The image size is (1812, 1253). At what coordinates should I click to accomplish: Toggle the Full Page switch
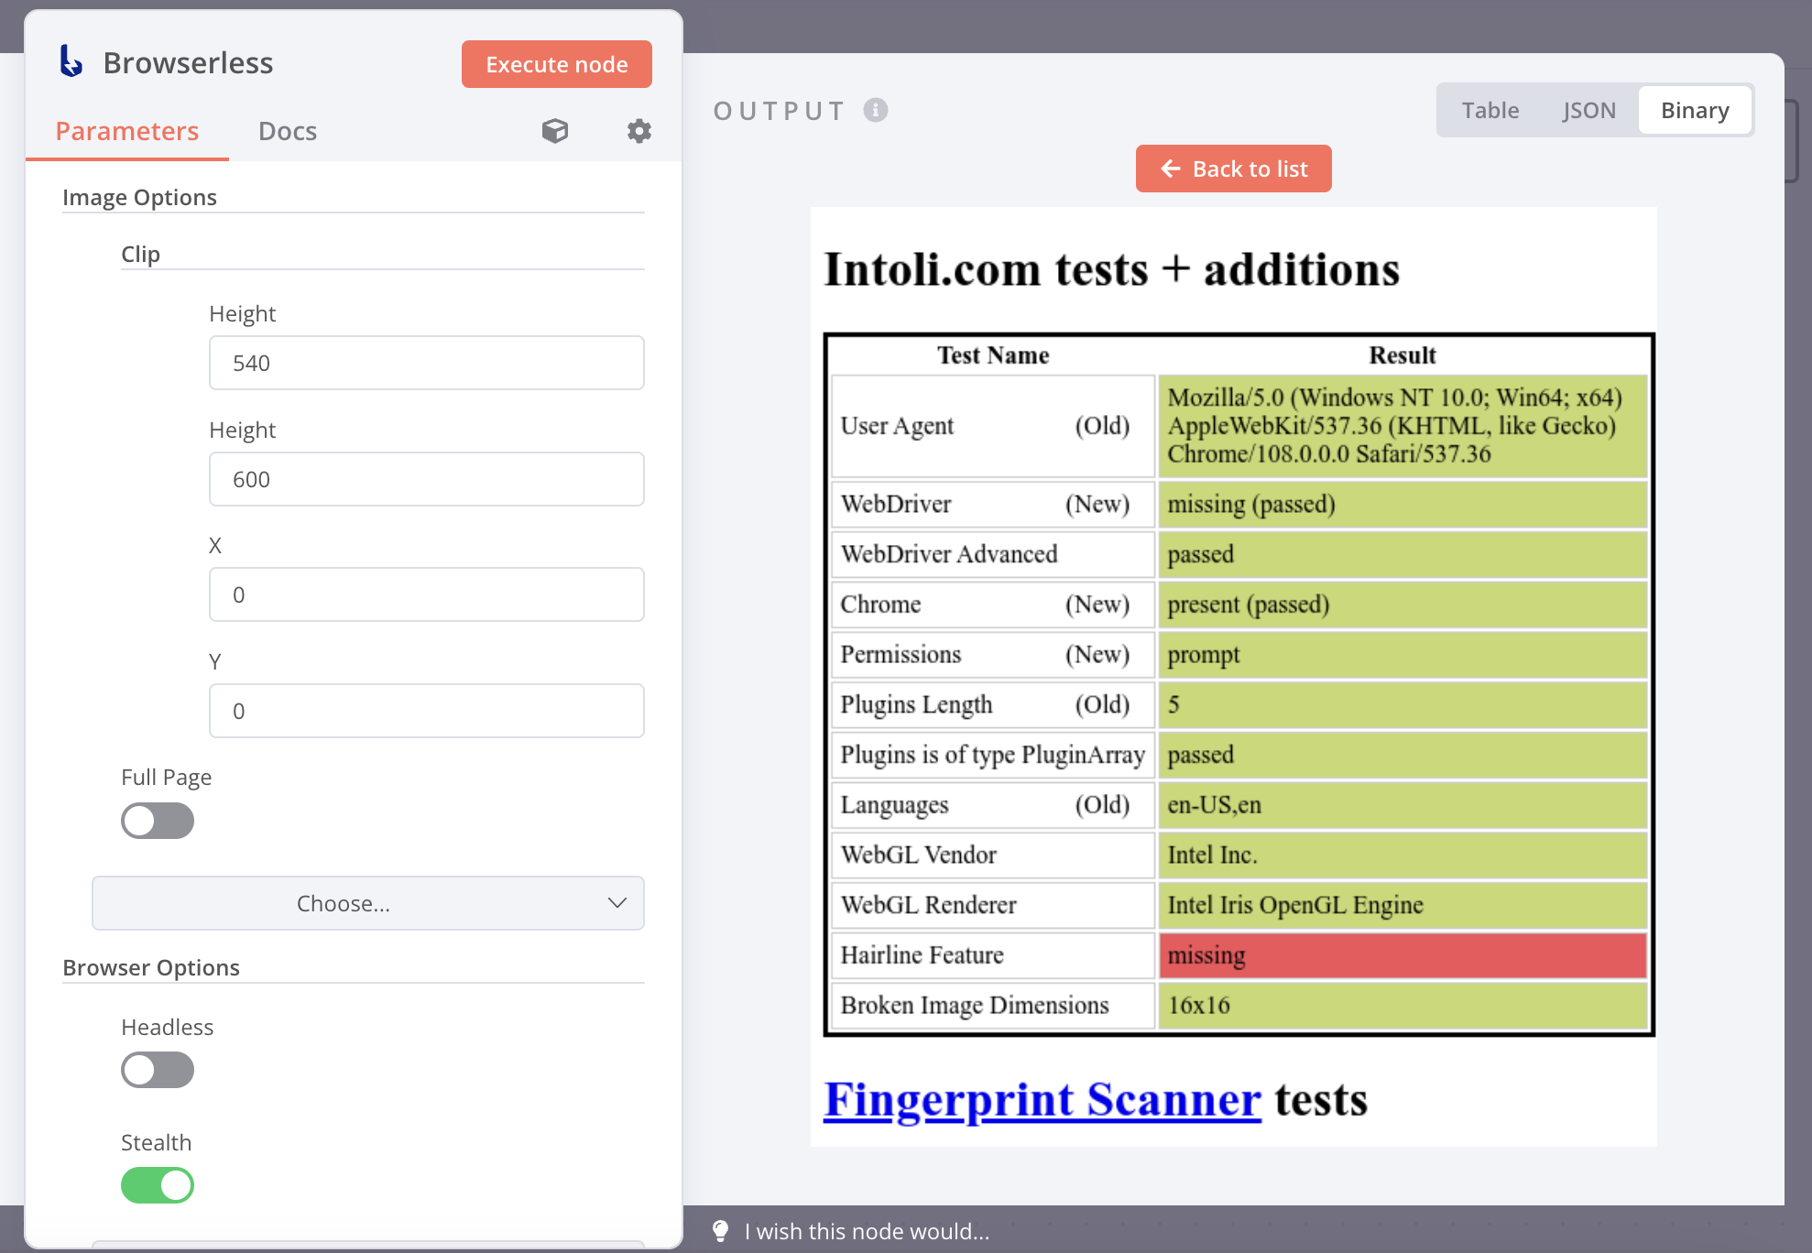[158, 821]
